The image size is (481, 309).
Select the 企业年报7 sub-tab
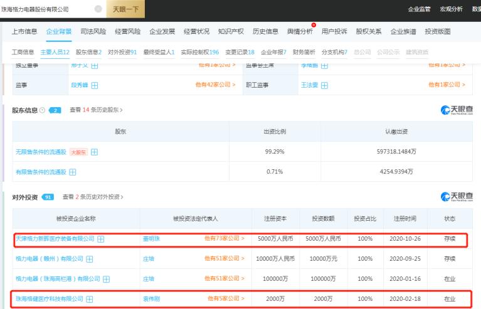[x=273, y=52]
